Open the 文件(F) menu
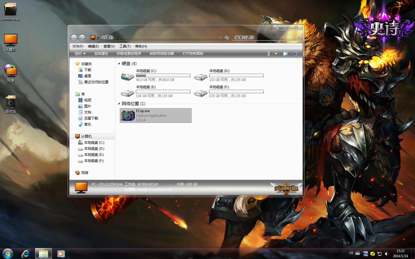The width and height of the screenshot is (415, 259). [78, 46]
